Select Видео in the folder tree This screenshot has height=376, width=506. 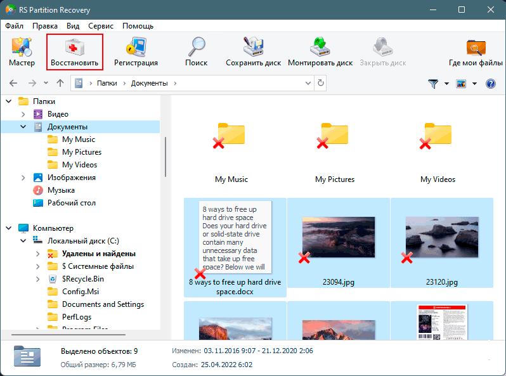(58, 114)
